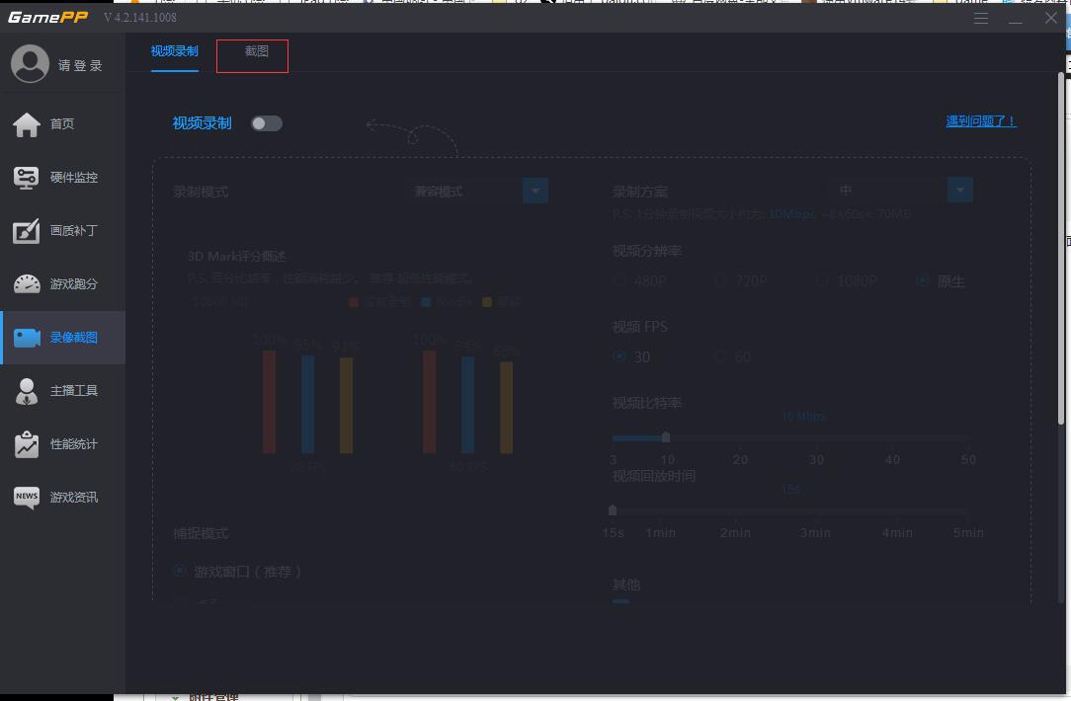This screenshot has height=701, width=1071.
Task: Open the 游戏资讯 game news feed
Action: click(x=62, y=497)
